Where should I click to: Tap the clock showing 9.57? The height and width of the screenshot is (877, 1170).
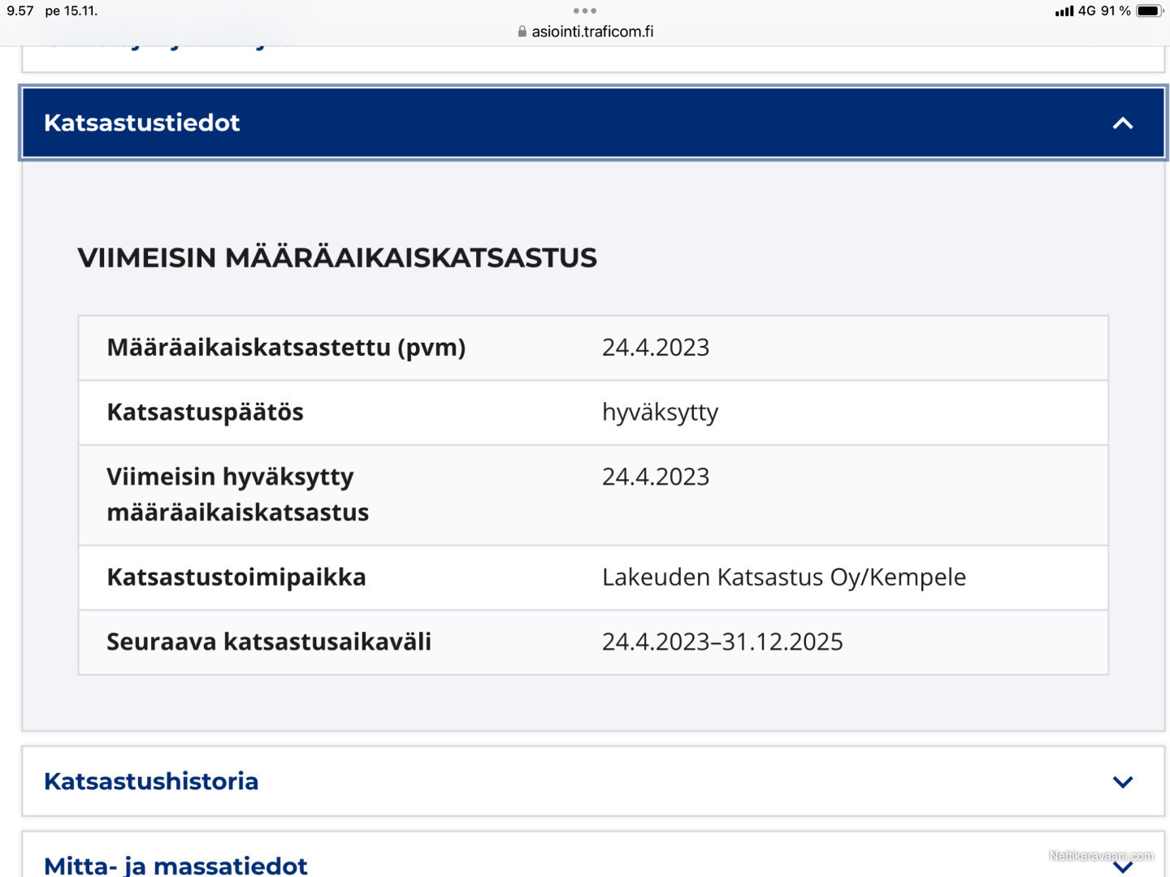(x=19, y=11)
